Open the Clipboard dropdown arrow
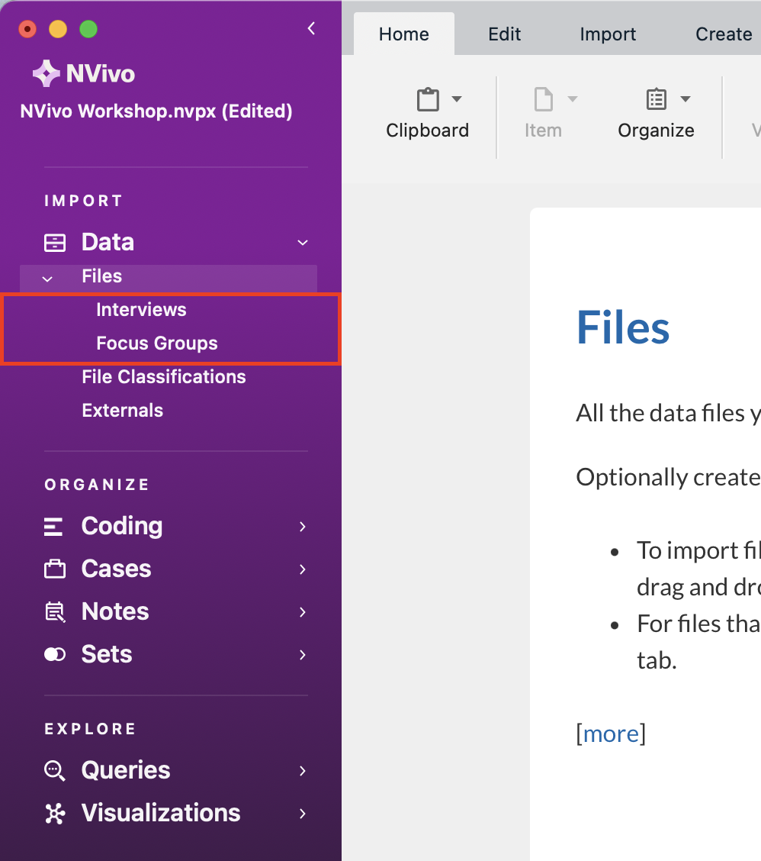Image resolution: width=761 pixels, height=861 pixels. coord(458,99)
